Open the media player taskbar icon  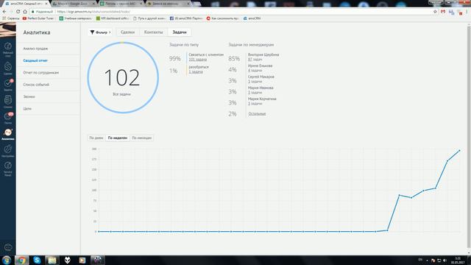[x=82, y=260]
